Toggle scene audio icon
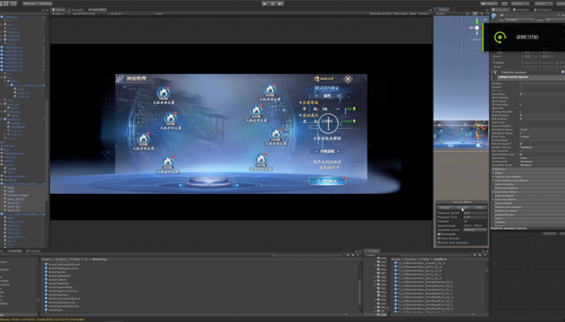The width and height of the screenshot is (565, 322). click(481, 14)
